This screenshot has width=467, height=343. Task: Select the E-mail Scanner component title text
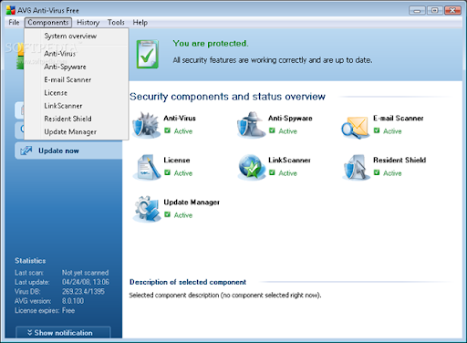pos(399,118)
